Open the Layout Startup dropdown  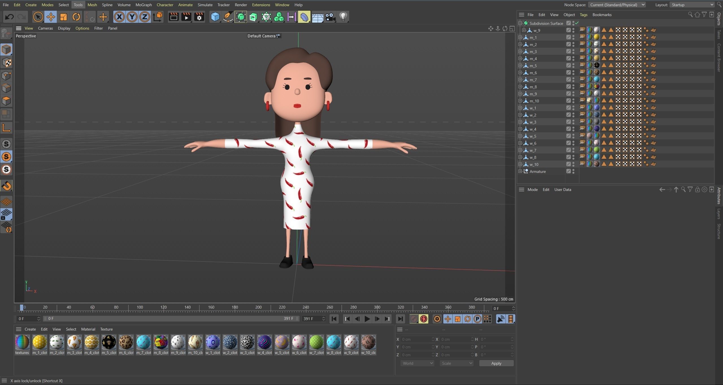(x=692, y=5)
